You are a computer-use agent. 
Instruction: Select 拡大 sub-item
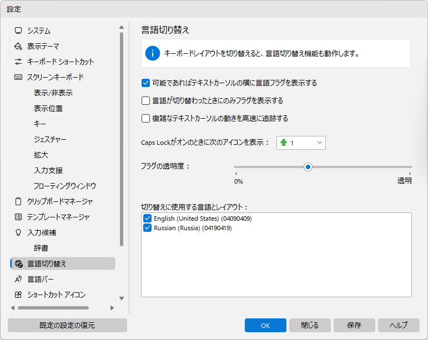(41, 155)
